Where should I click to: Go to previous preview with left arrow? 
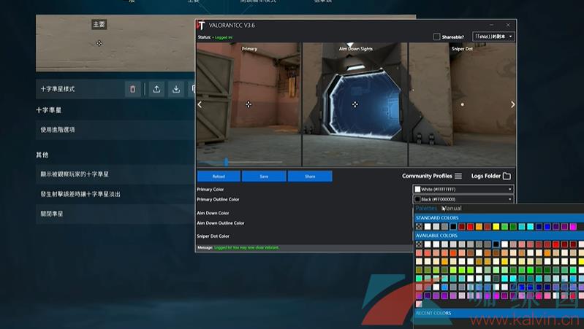(x=200, y=104)
